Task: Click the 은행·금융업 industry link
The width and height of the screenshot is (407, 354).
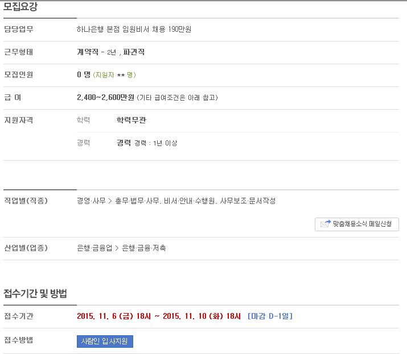Action: [x=94, y=248]
